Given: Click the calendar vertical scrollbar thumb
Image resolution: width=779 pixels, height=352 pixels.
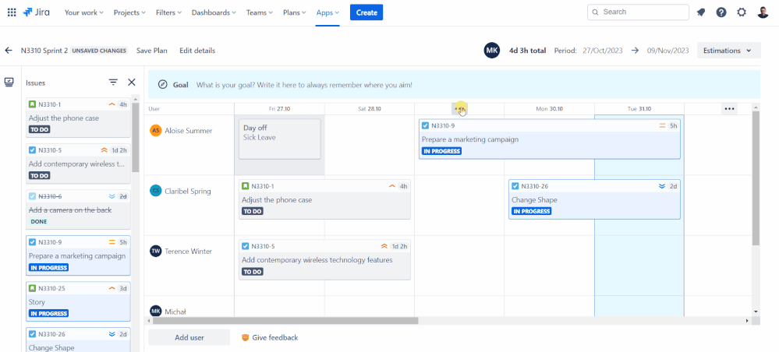Looking at the screenshot, I should (x=756, y=178).
